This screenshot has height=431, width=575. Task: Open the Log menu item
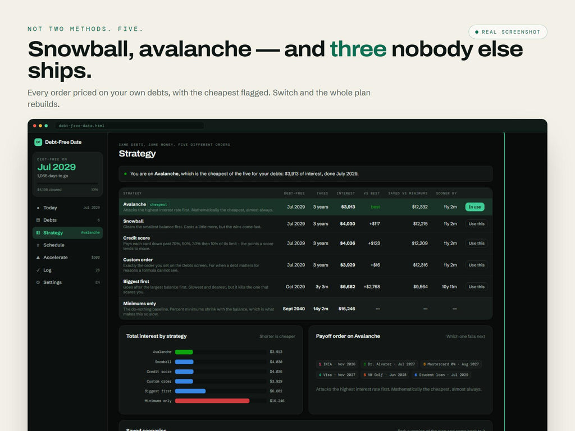click(67, 270)
